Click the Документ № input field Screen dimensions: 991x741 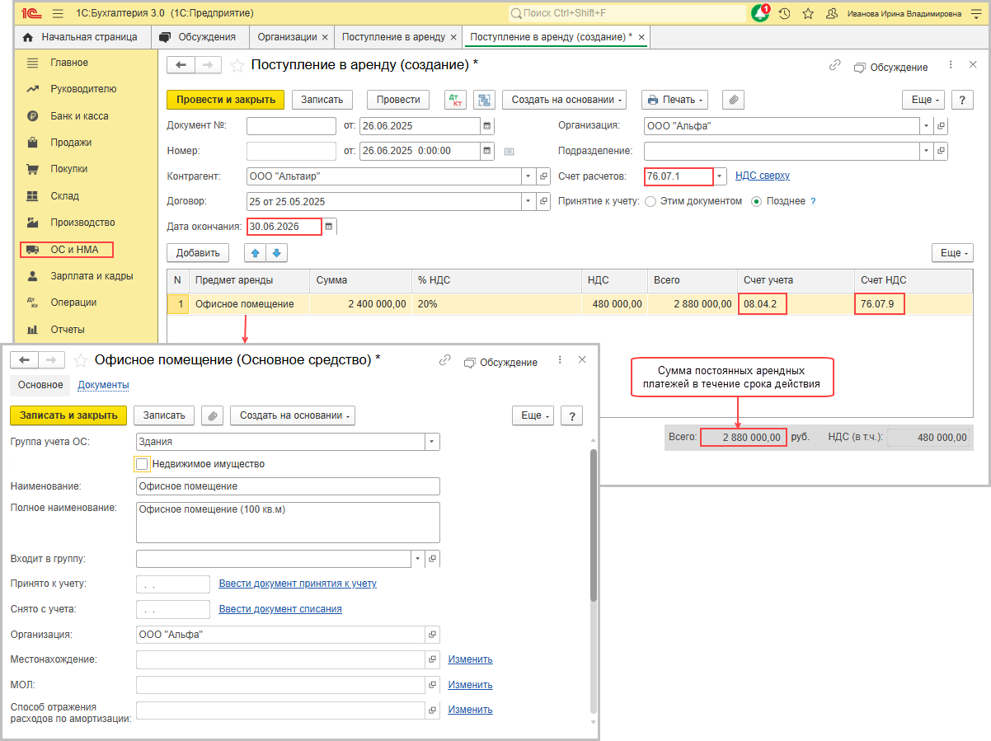[x=291, y=126]
